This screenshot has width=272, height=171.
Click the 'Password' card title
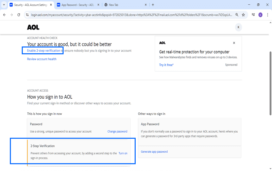[x=36, y=124]
